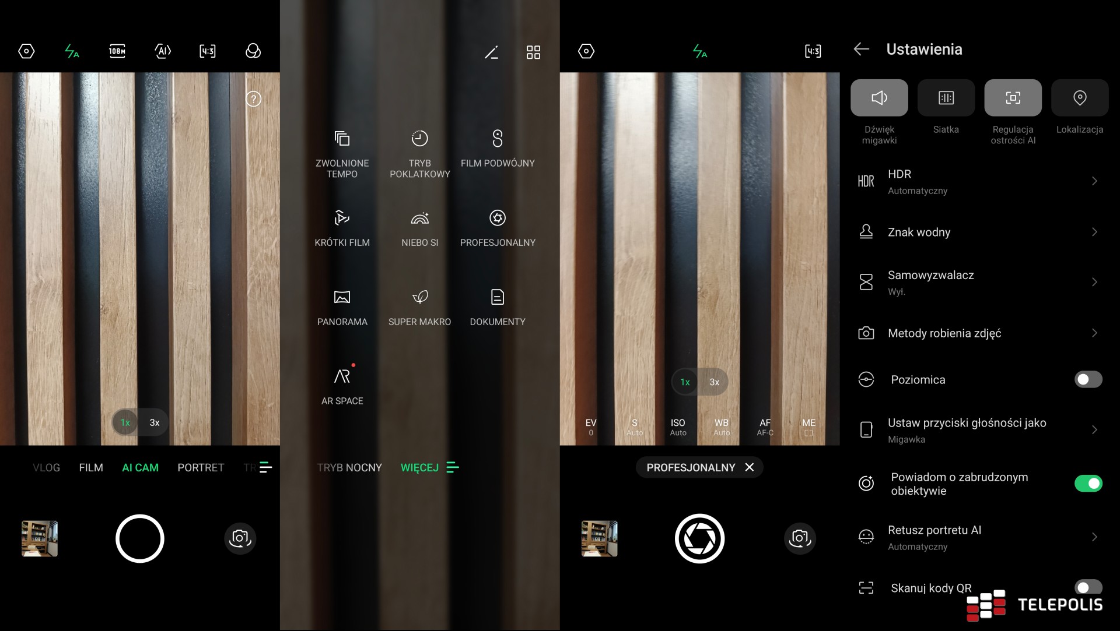Switch to the PORTRET tab
The width and height of the screenshot is (1120, 631).
[201, 467]
